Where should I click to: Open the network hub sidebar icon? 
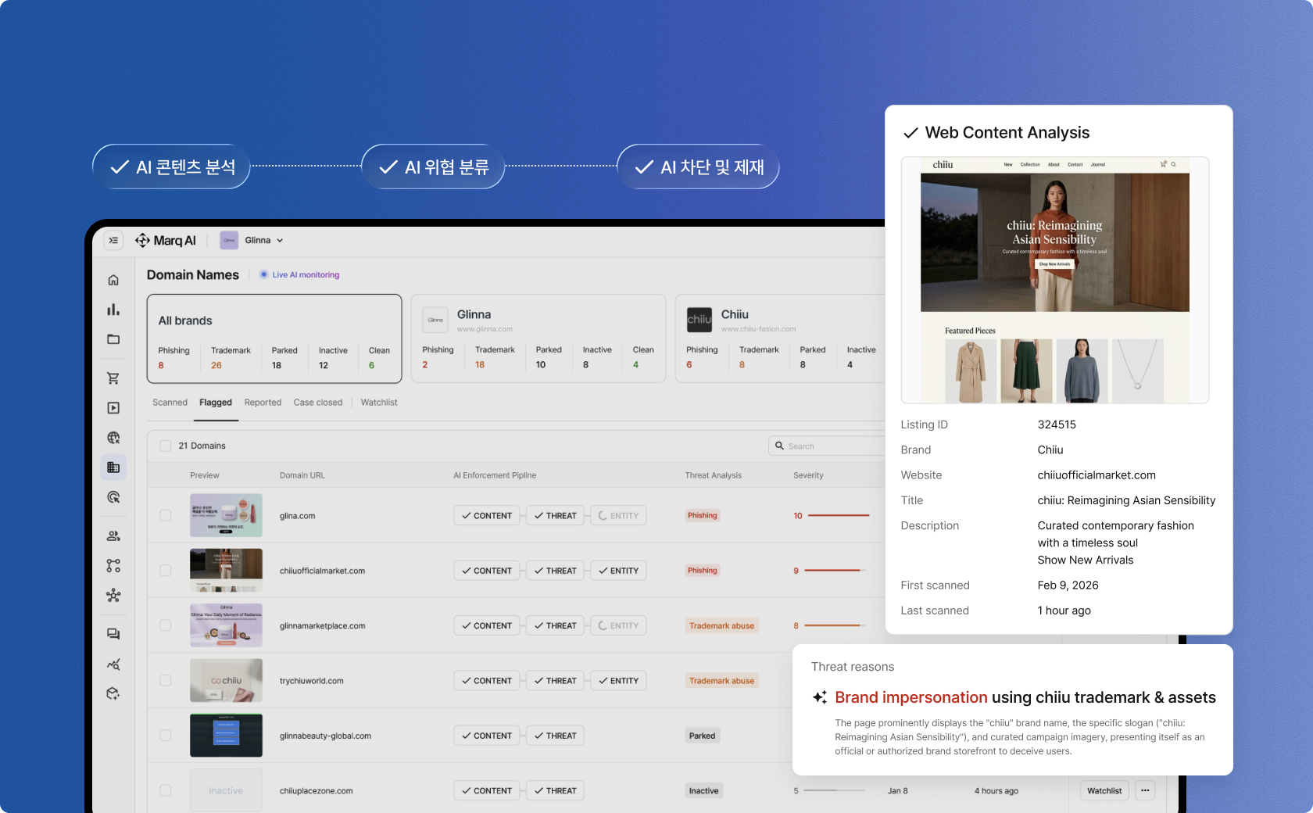coord(113,596)
